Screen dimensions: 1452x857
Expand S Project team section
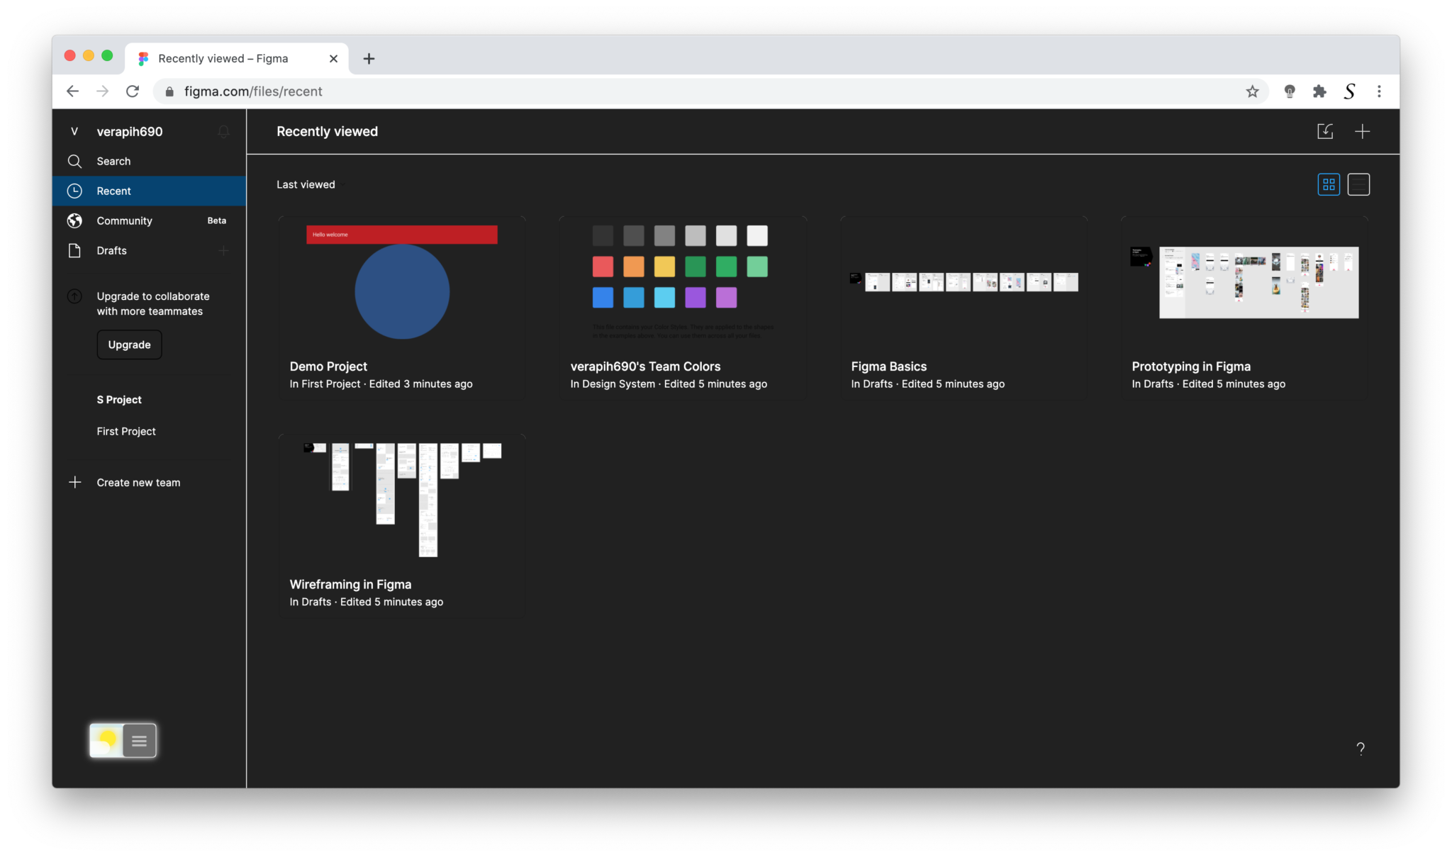119,399
